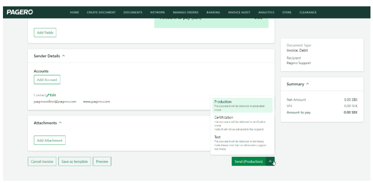
Task: Click the VAT row in Summary
Action: 322,106
